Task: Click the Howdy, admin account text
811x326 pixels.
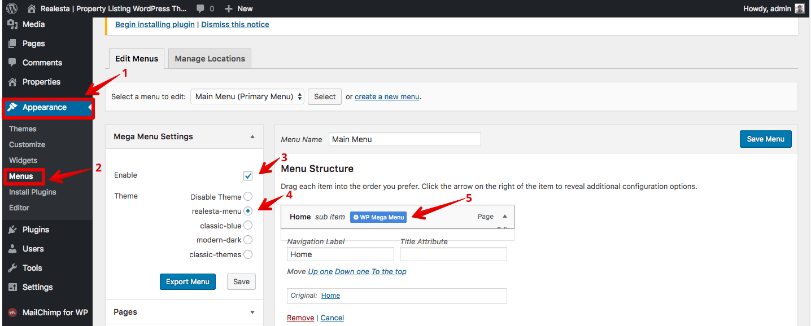Action: (768, 8)
